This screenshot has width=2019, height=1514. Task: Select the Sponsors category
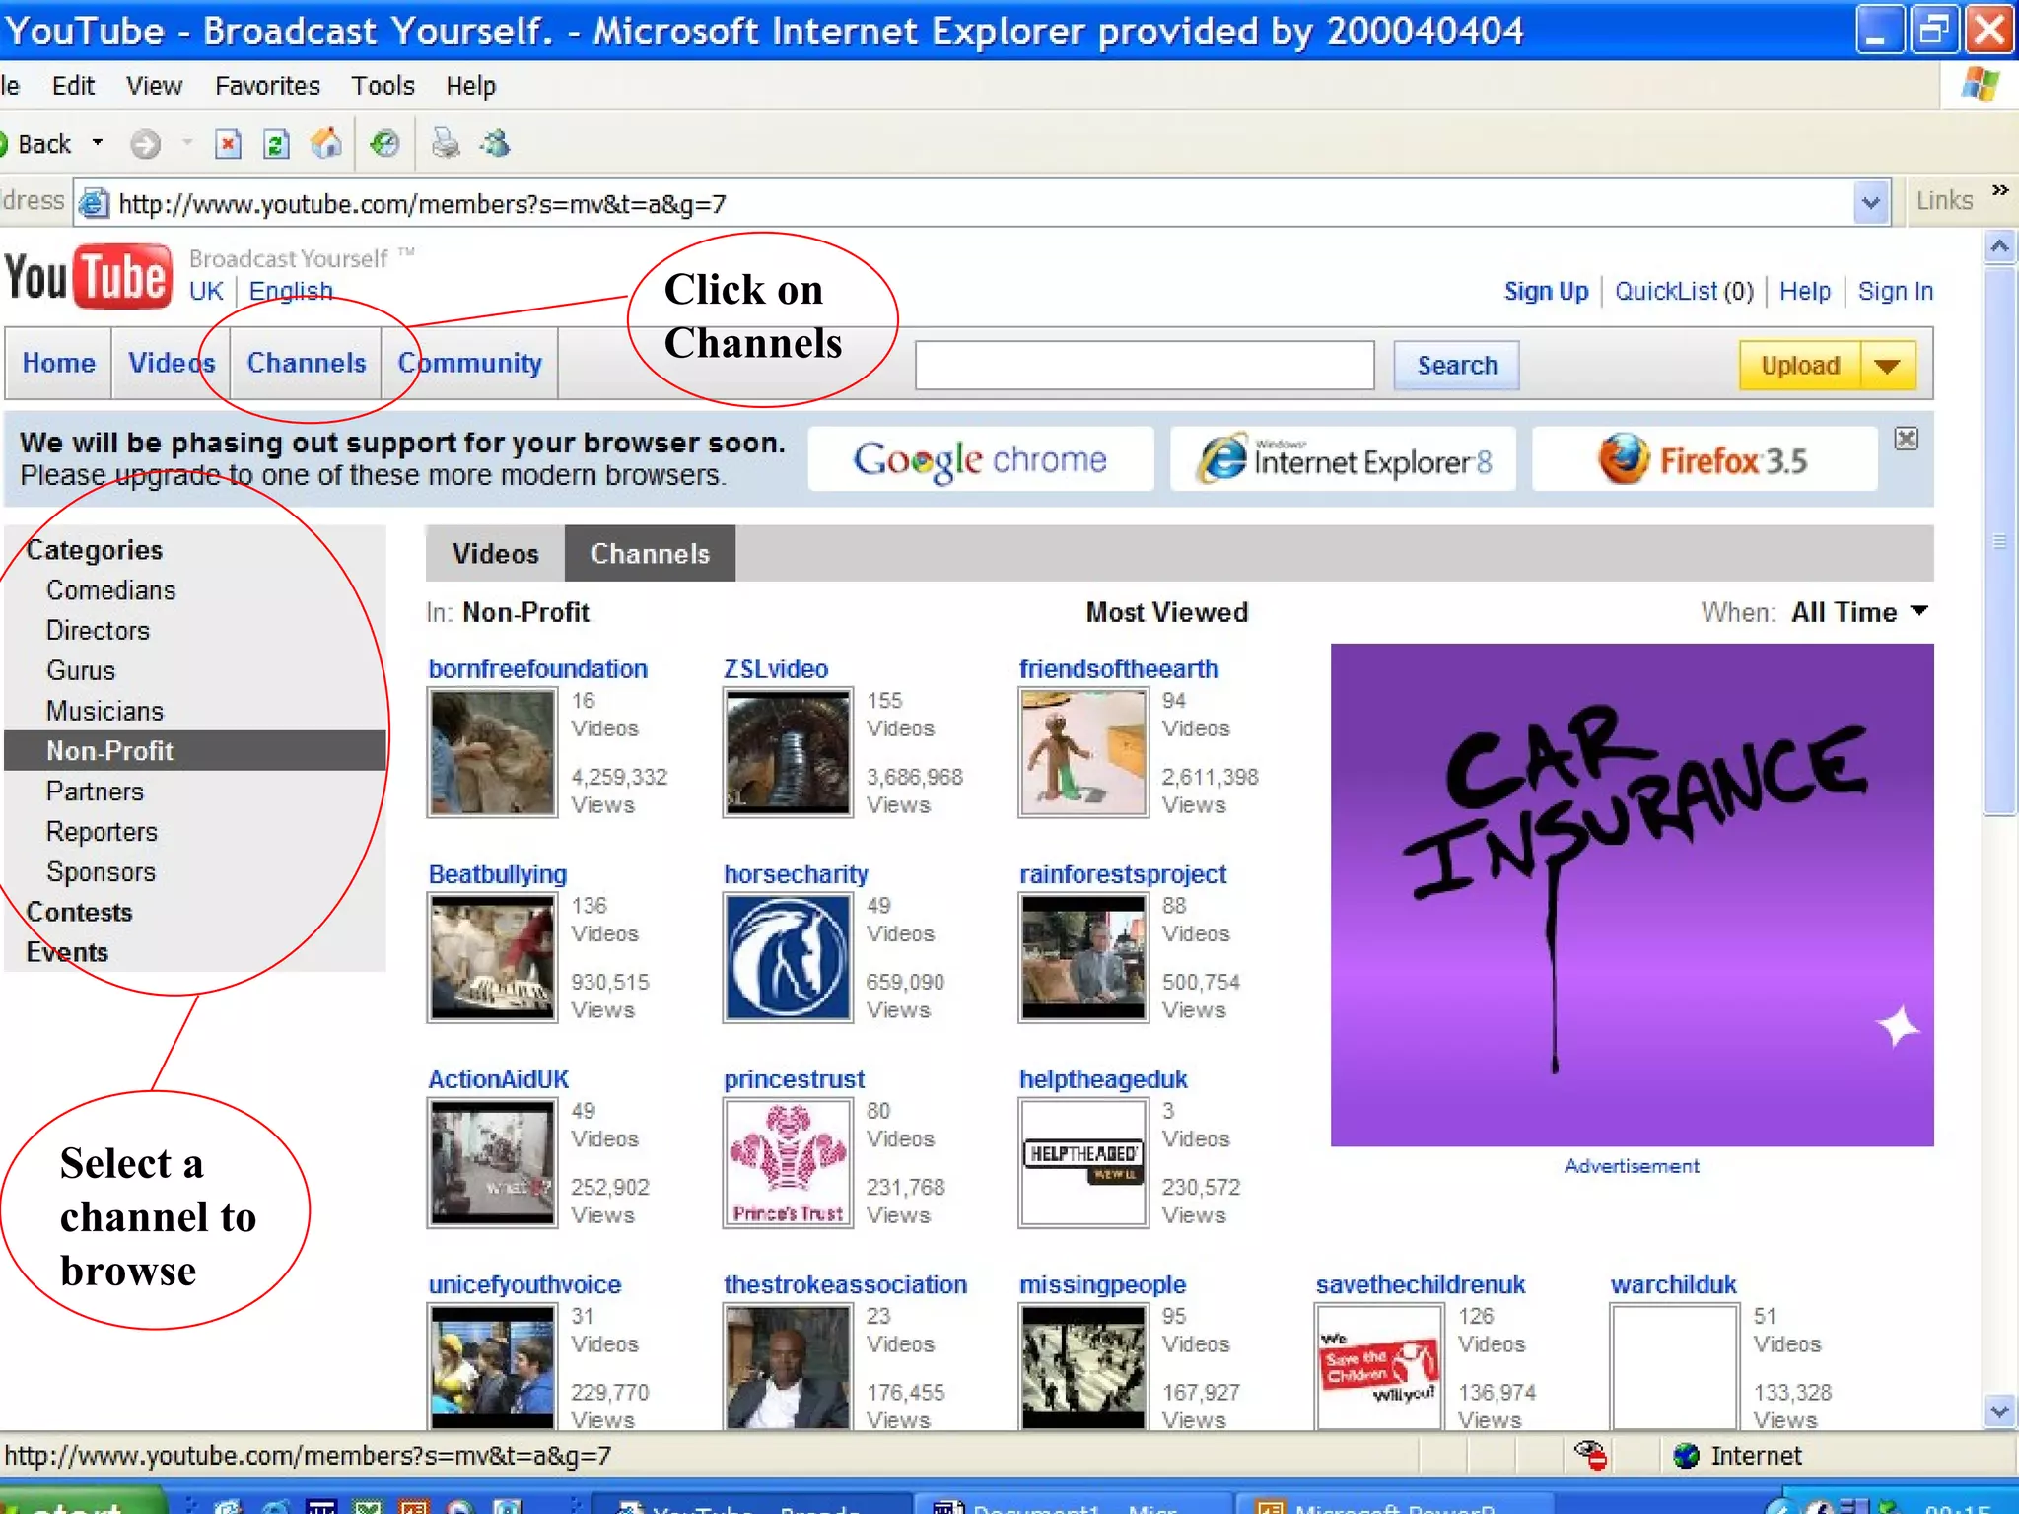pyautogui.click(x=101, y=872)
